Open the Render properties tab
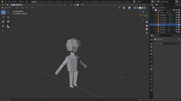This screenshot has height=101, width=181. (152, 44)
